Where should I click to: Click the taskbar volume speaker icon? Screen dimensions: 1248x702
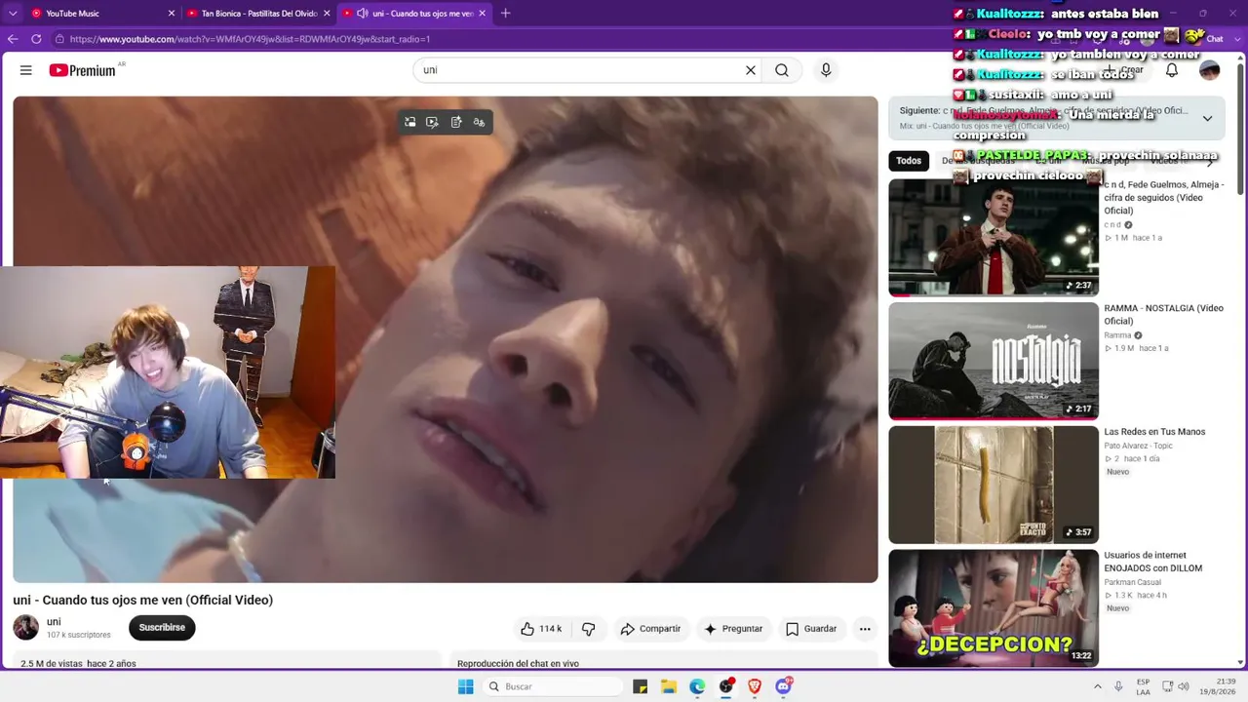1184,686
